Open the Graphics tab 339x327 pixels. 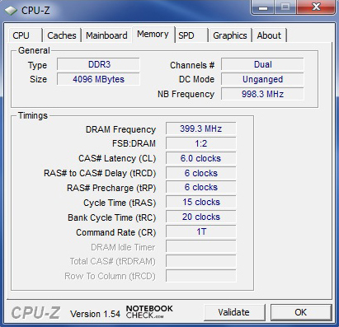230,35
